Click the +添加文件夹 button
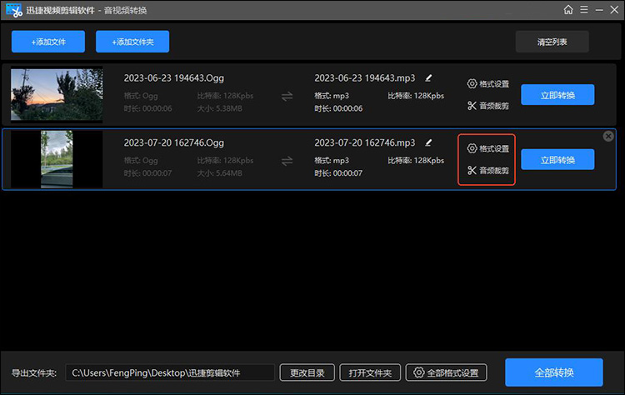The width and height of the screenshot is (625, 395). [132, 42]
